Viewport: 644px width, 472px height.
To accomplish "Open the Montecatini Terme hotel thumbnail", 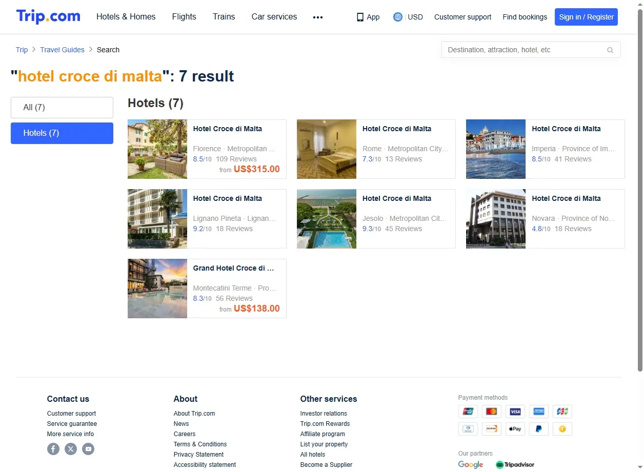I will 157,289.
